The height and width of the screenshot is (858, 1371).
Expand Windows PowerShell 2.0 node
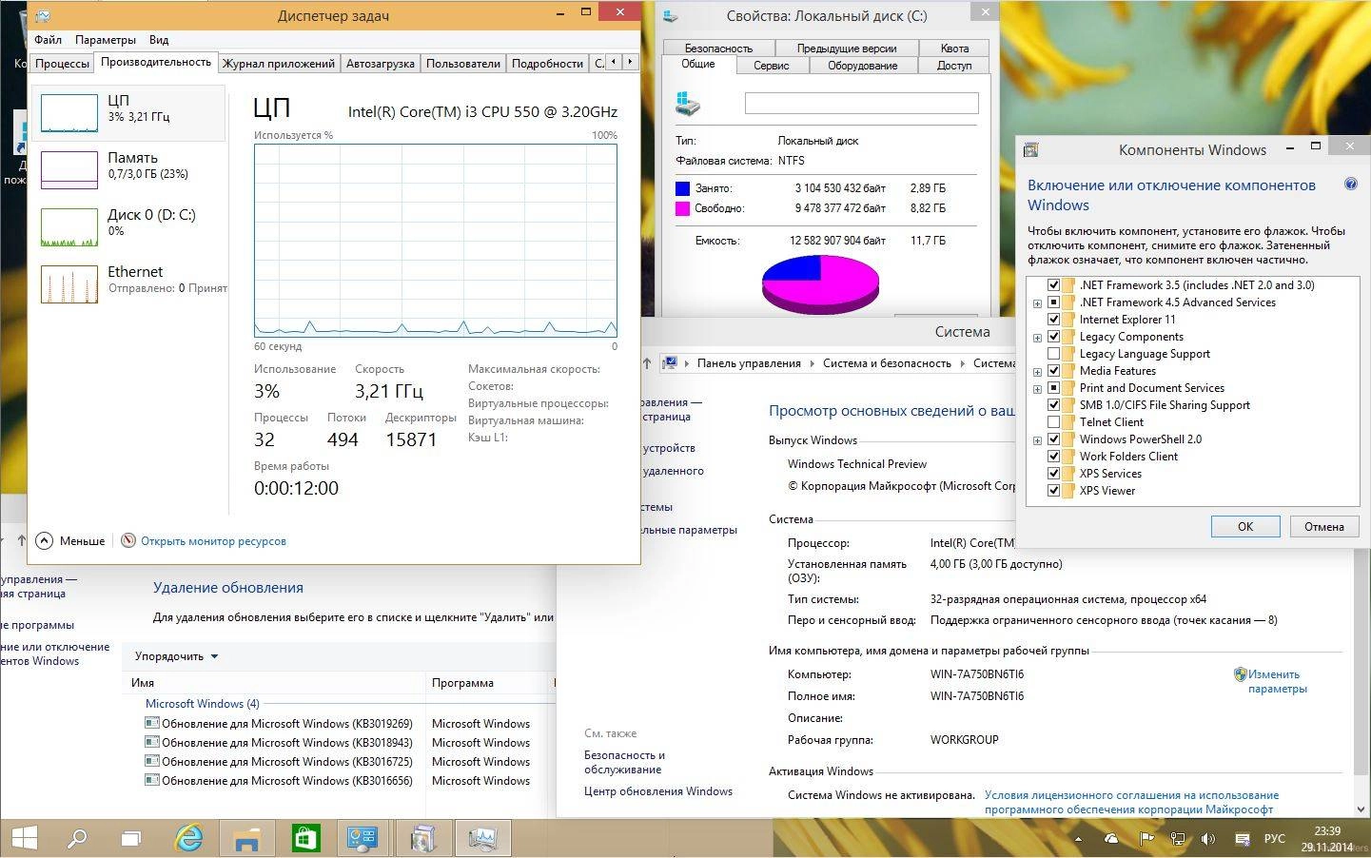point(1037,440)
